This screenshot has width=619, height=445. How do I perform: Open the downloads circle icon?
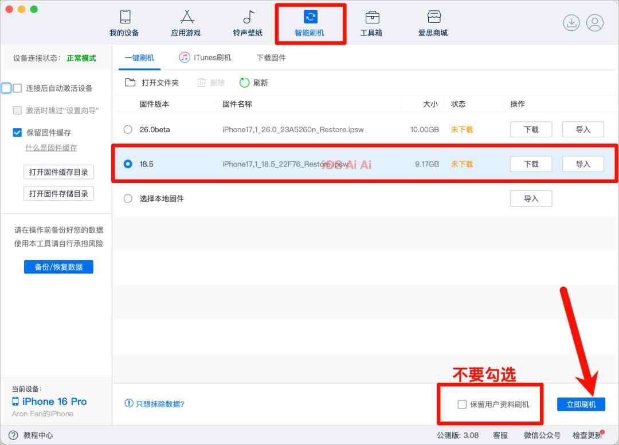click(x=571, y=23)
